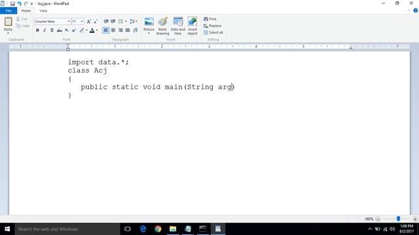Apply the text color A swatch
This screenshot has width=419, height=235.
coord(92,30)
